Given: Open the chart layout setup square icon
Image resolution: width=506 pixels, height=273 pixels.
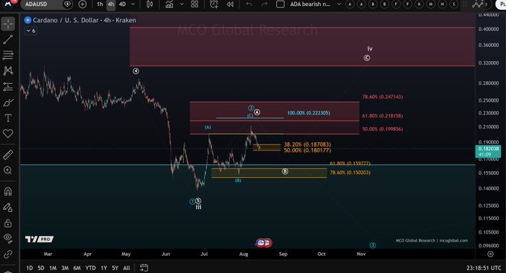Looking at the screenshot, I should 281,4.
